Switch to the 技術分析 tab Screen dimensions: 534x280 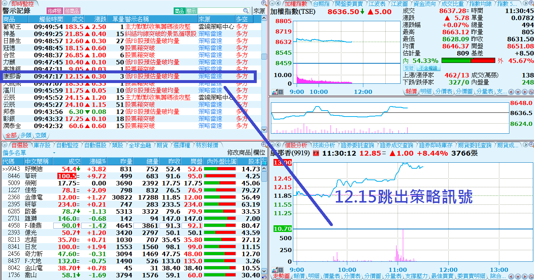coord(323,145)
